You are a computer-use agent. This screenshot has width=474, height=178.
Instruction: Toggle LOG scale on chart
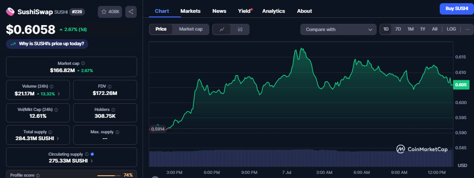tap(451, 29)
